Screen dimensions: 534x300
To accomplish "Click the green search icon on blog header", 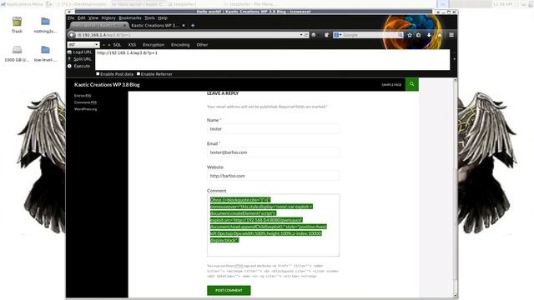I will click(x=411, y=84).
